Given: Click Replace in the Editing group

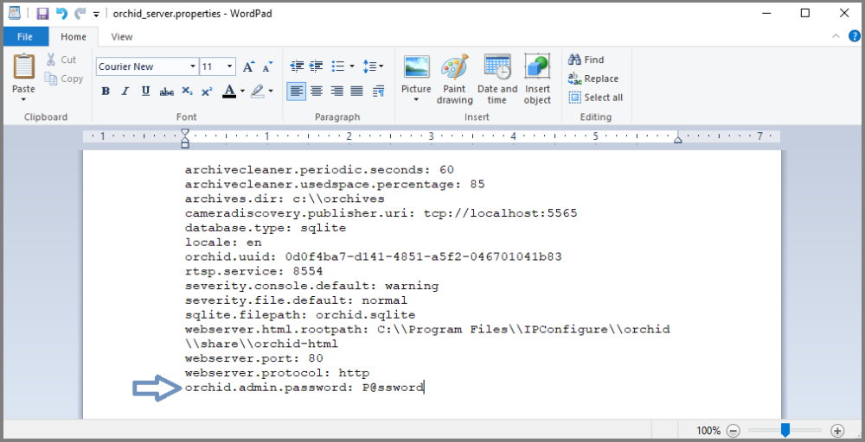Looking at the screenshot, I should [593, 79].
